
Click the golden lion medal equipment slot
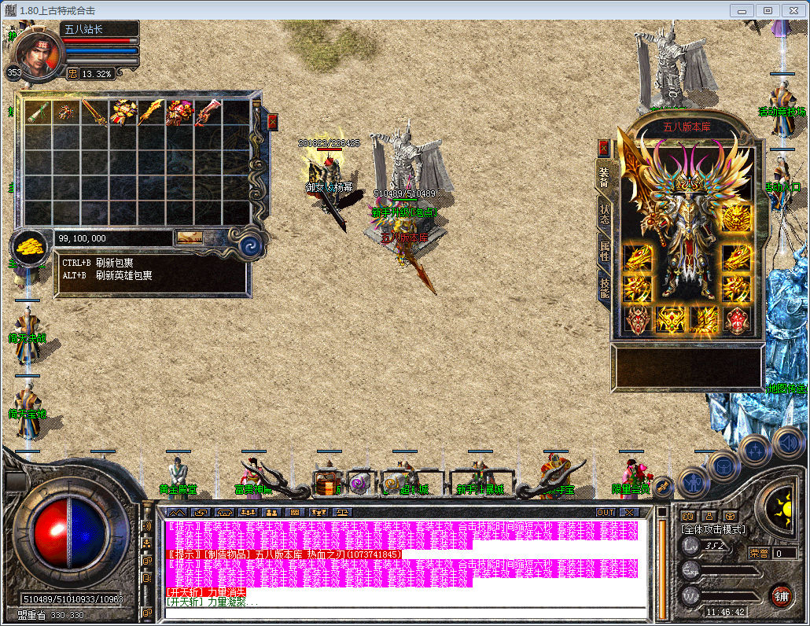pos(735,218)
